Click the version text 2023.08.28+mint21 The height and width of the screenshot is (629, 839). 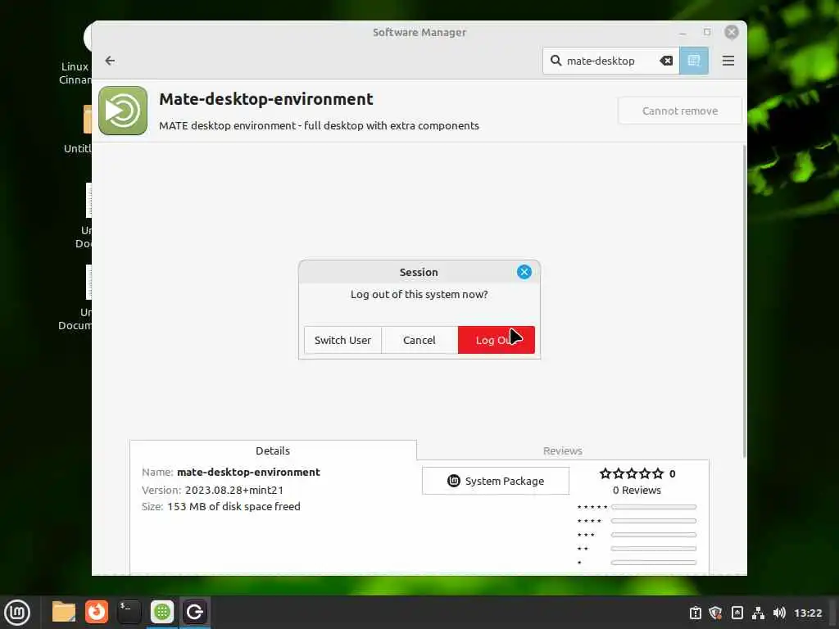click(234, 490)
